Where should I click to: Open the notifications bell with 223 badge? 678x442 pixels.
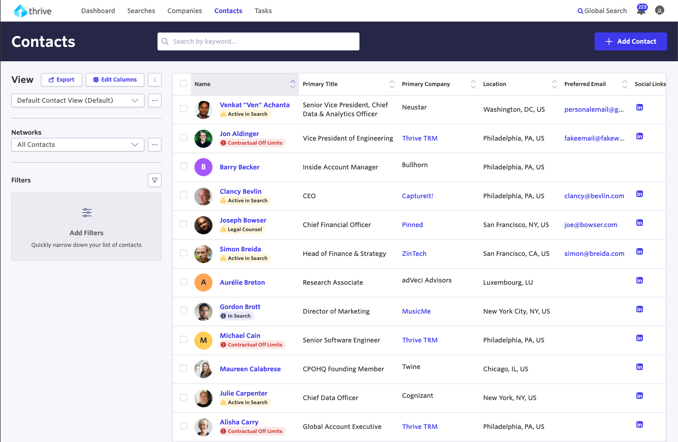click(x=641, y=10)
